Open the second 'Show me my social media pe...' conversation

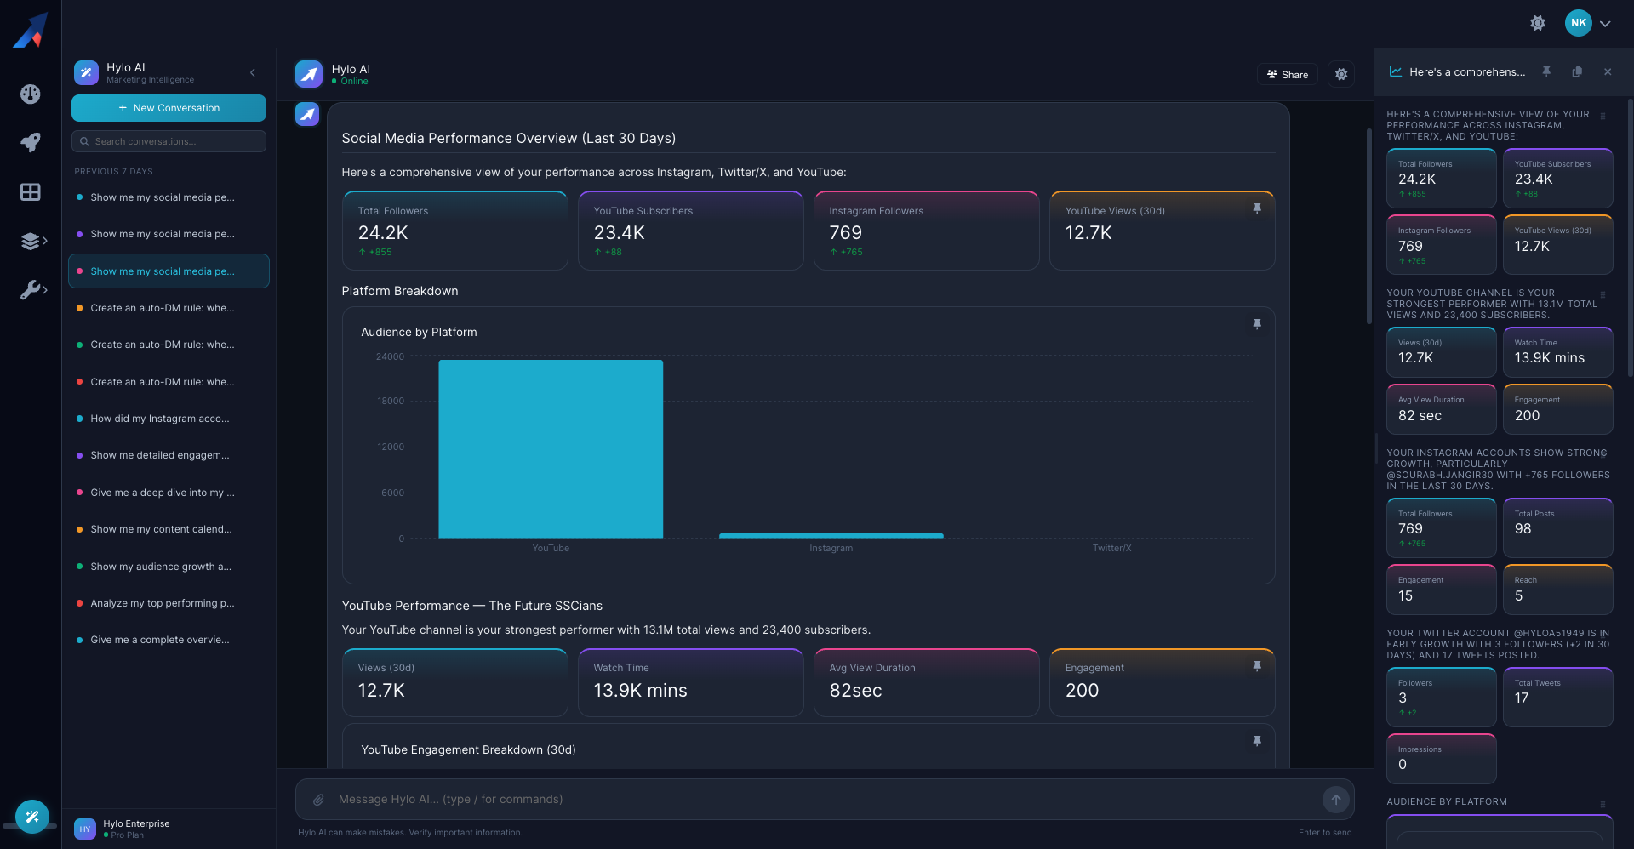169,234
